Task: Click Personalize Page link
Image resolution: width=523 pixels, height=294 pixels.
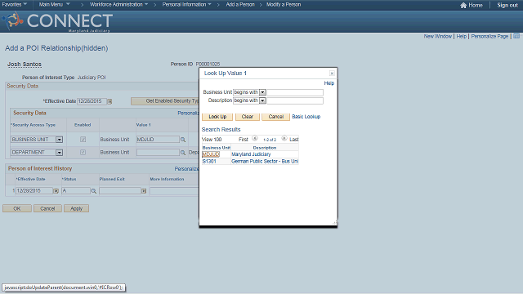Action: [489, 36]
